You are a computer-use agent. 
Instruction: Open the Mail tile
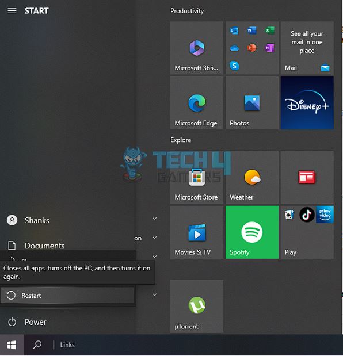(x=307, y=48)
